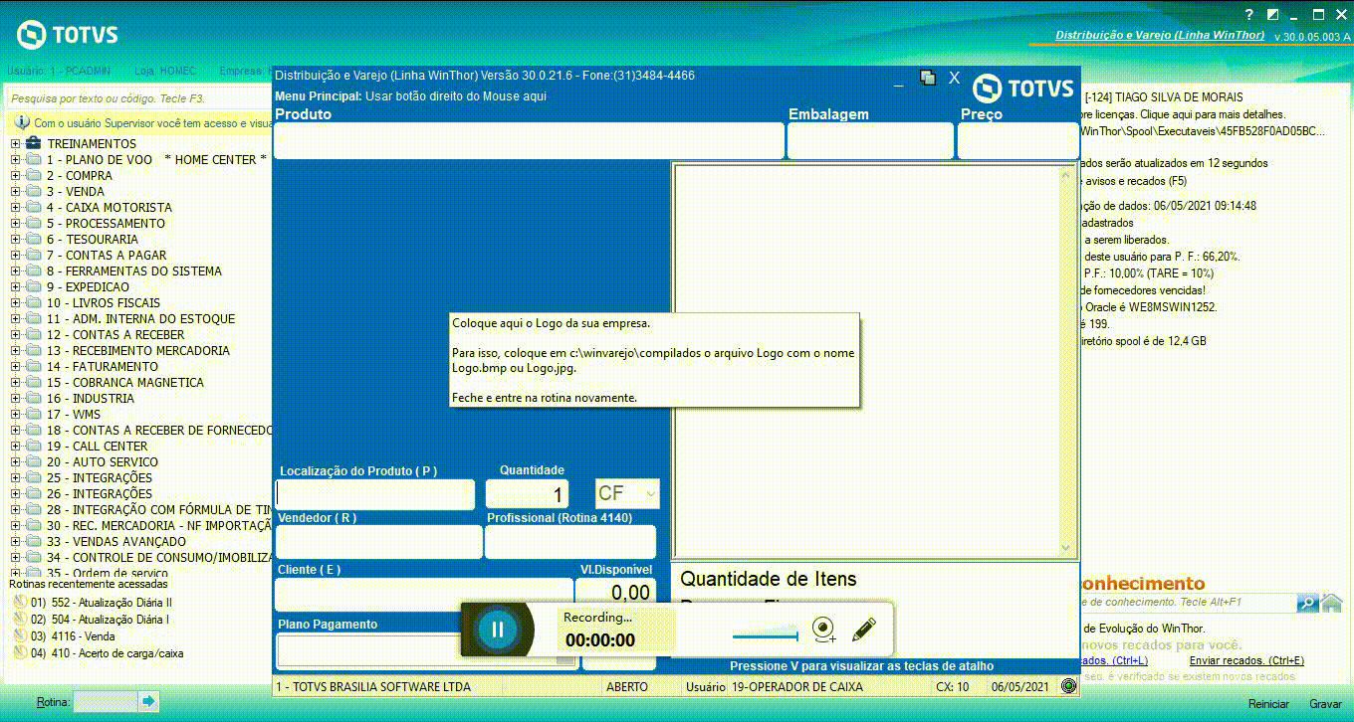Select 11 - ADM. INTERNA DO ESTOQUE
Viewport: 1354px width, 722px height.
point(140,319)
